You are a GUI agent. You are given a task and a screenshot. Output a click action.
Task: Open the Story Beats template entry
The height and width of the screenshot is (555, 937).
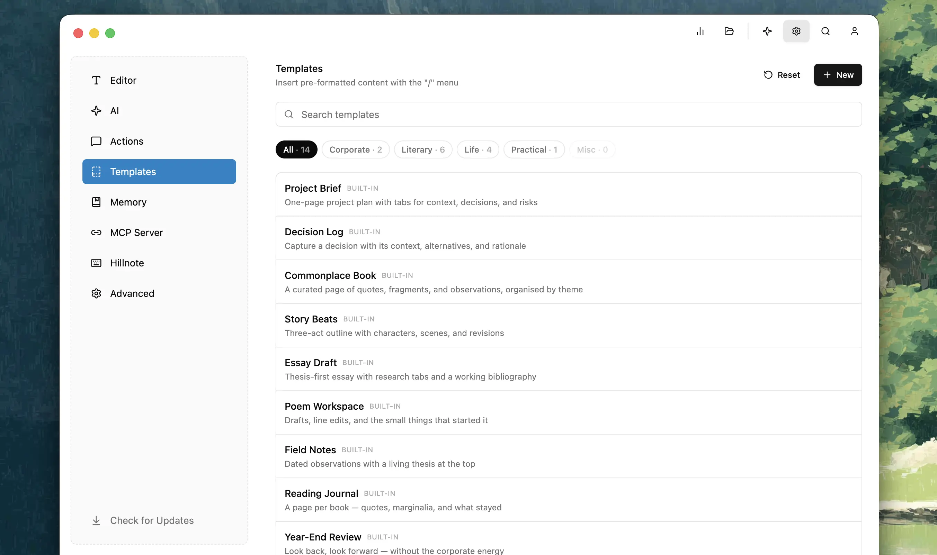click(569, 326)
